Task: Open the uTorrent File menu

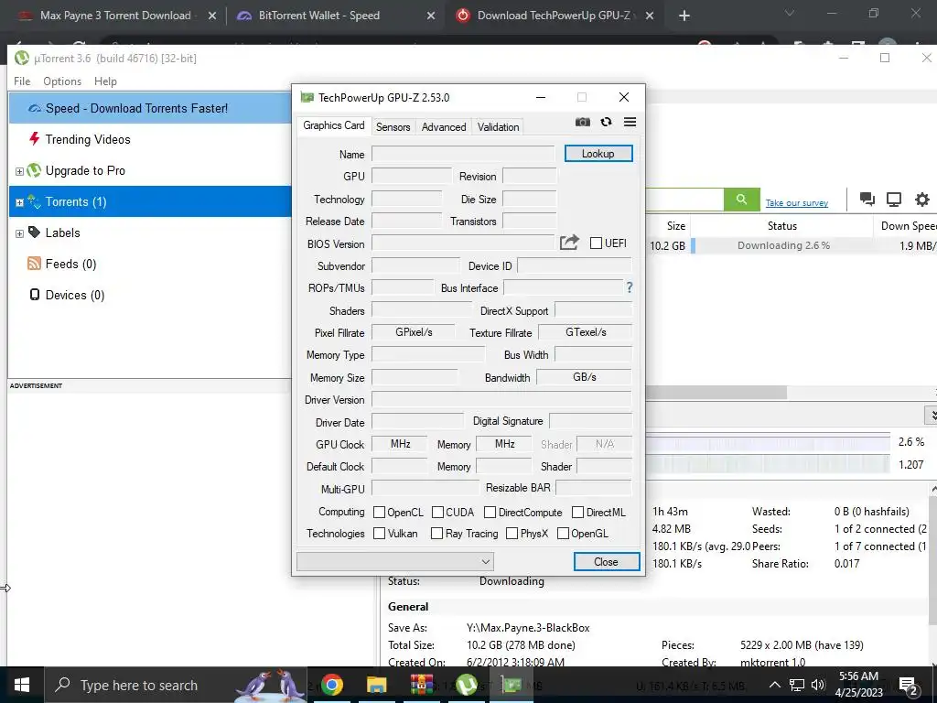Action: [22, 81]
